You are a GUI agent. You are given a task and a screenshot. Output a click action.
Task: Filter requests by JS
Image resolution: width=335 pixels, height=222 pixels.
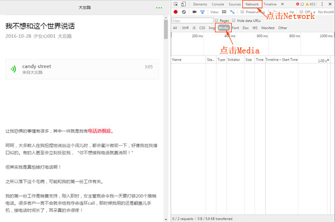[x=194, y=28]
